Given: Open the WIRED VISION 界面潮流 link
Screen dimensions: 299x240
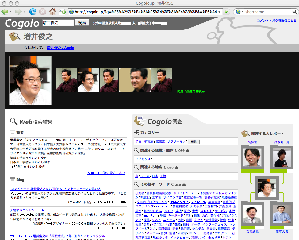Looking at the screenshot, I should (57, 236).
